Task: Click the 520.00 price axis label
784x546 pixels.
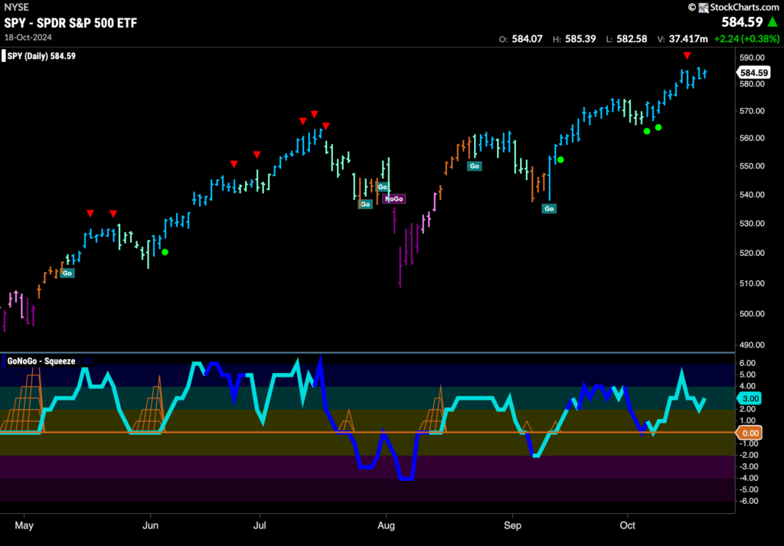Action: click(x=752, y=253)
